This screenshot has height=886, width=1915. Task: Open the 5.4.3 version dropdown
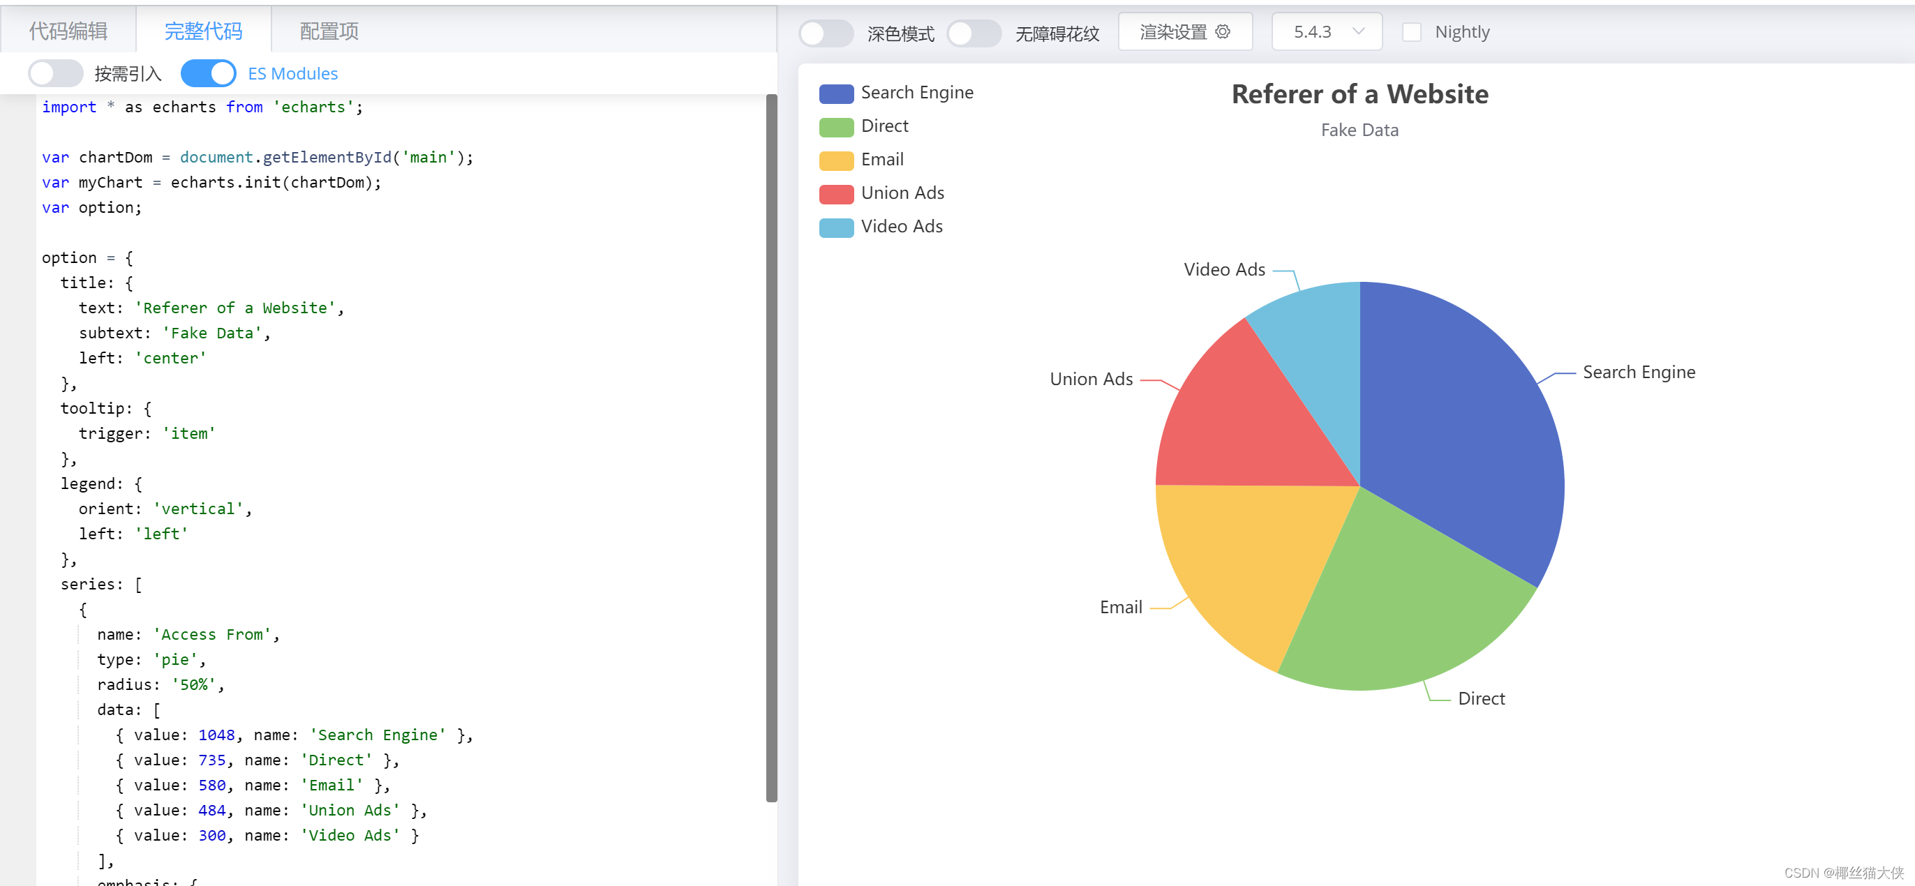tap(1326, 31)
